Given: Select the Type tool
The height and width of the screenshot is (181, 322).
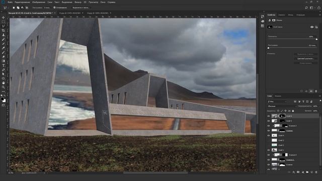Looking at the screenshot, I should point(4,65).
